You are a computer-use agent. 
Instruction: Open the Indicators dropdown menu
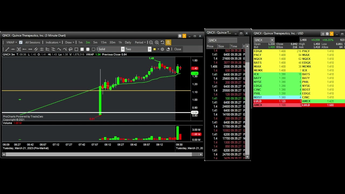[53, 42]
